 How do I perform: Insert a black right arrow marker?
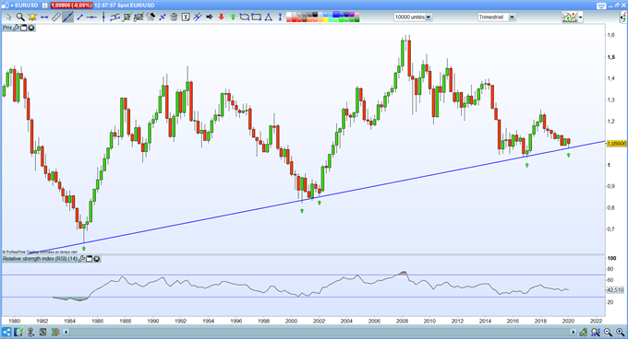point(209,18)
